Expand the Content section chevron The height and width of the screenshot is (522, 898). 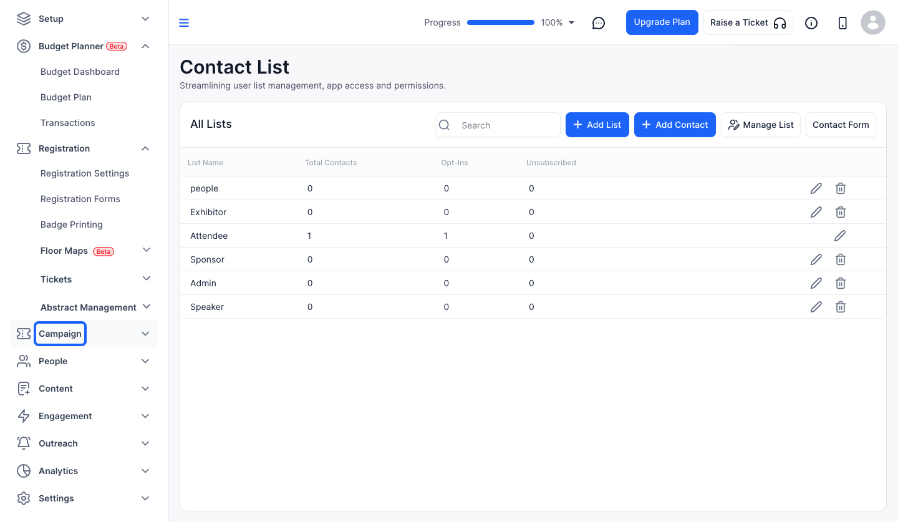(145, 389)
